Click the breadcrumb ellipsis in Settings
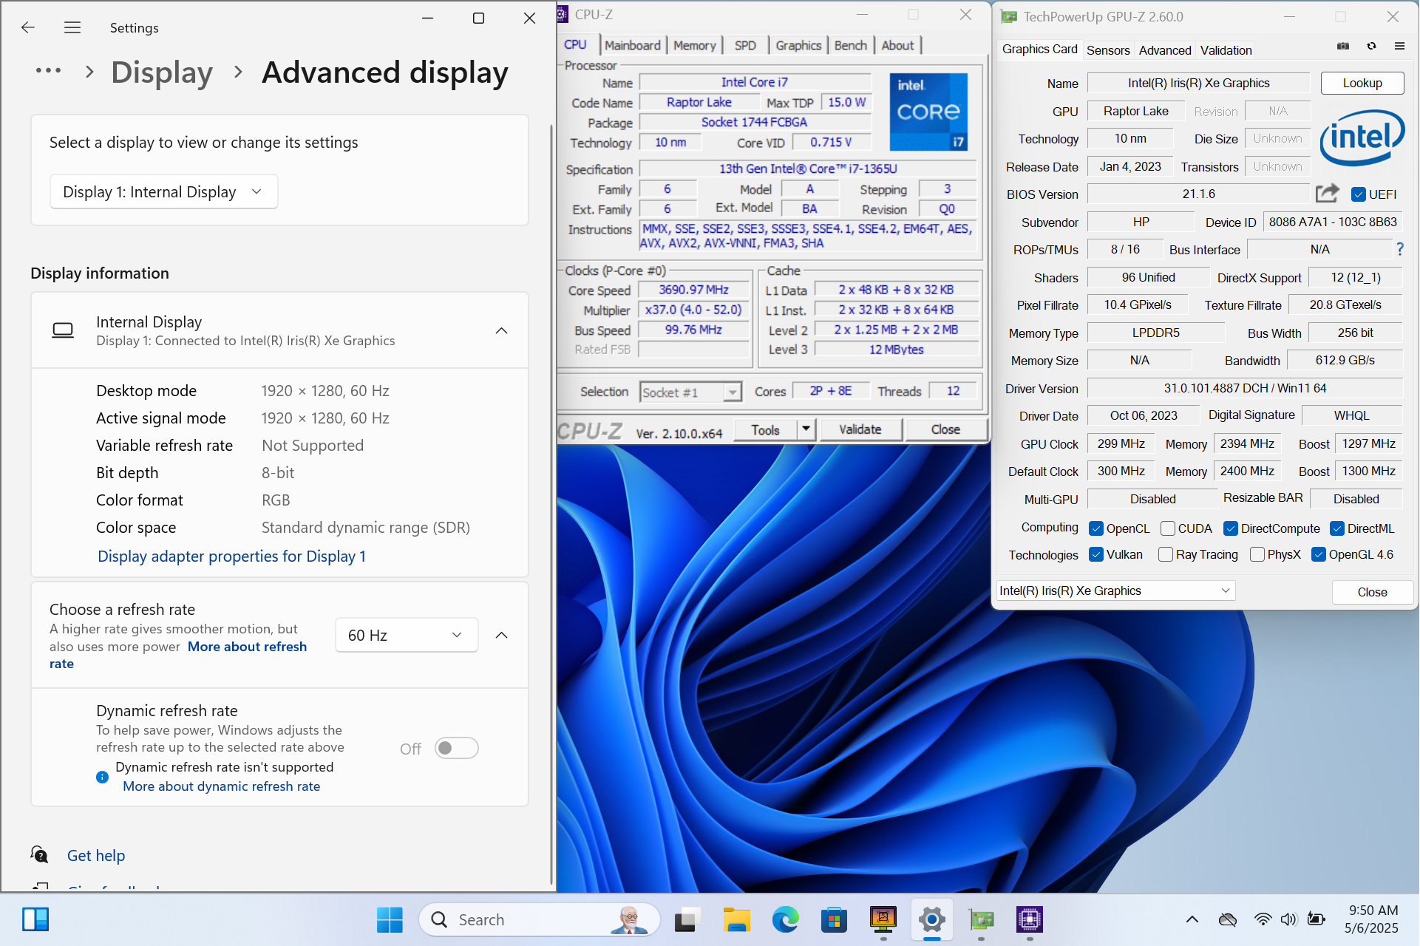The width and height of the screenshot is (1420, 946). pyautogui.click(x=48, y=71)
